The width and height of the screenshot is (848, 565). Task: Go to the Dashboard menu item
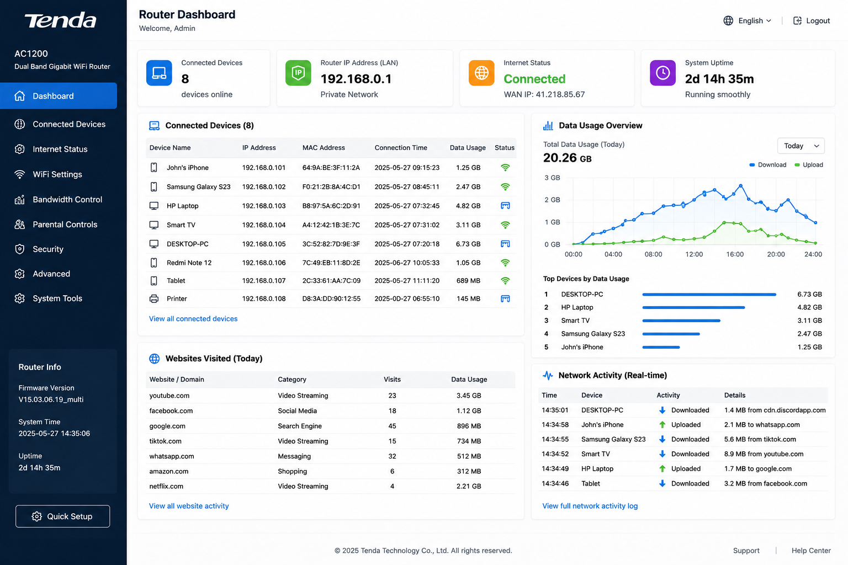tap(59, 96)
